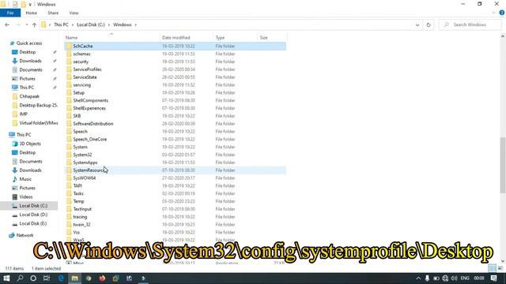506x284 pixels.
Task: Open the recent locations dropdown arrow
Action: (26, 24)
